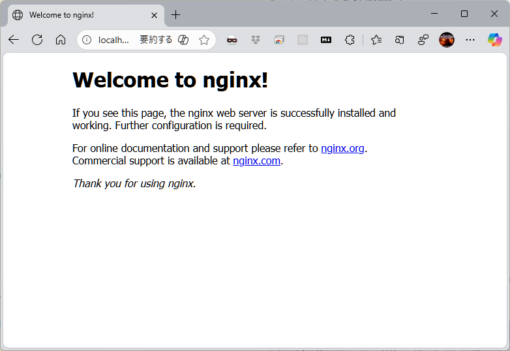Click the Welcome to nginx! heading
The height and width of the screenshot is (351, 510).
point(170,80)
